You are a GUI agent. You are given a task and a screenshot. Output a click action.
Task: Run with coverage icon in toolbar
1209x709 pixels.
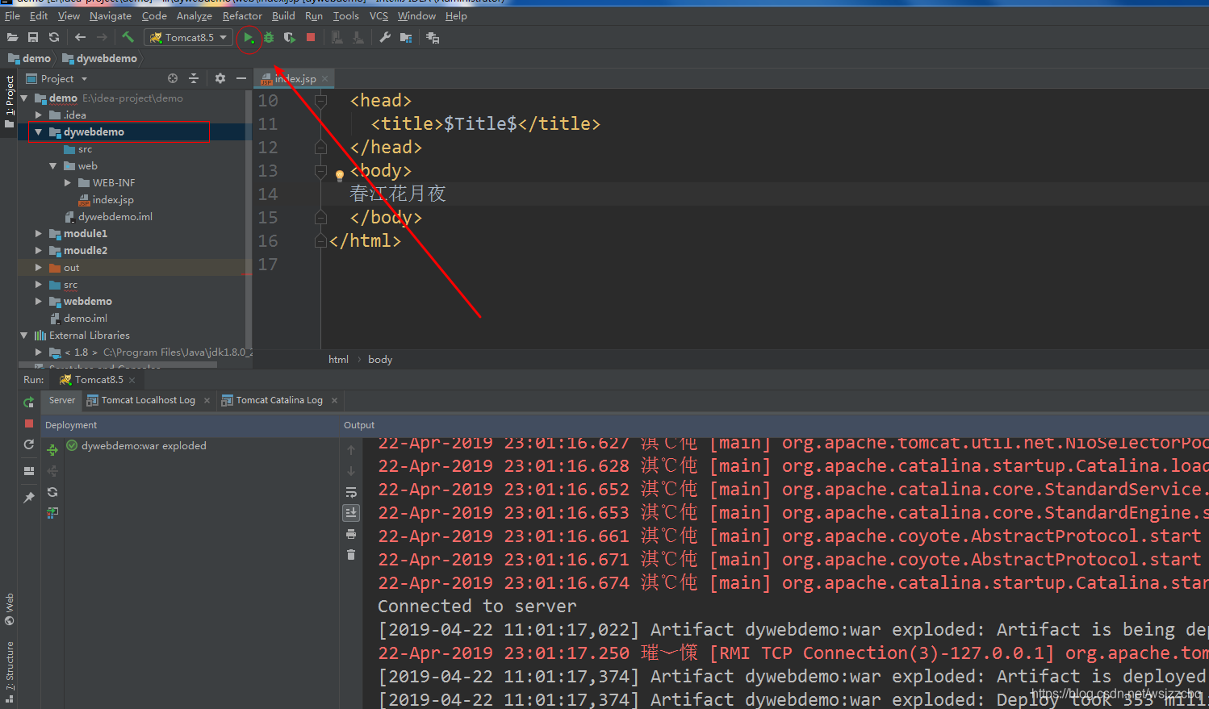click(x=289, y=38)
